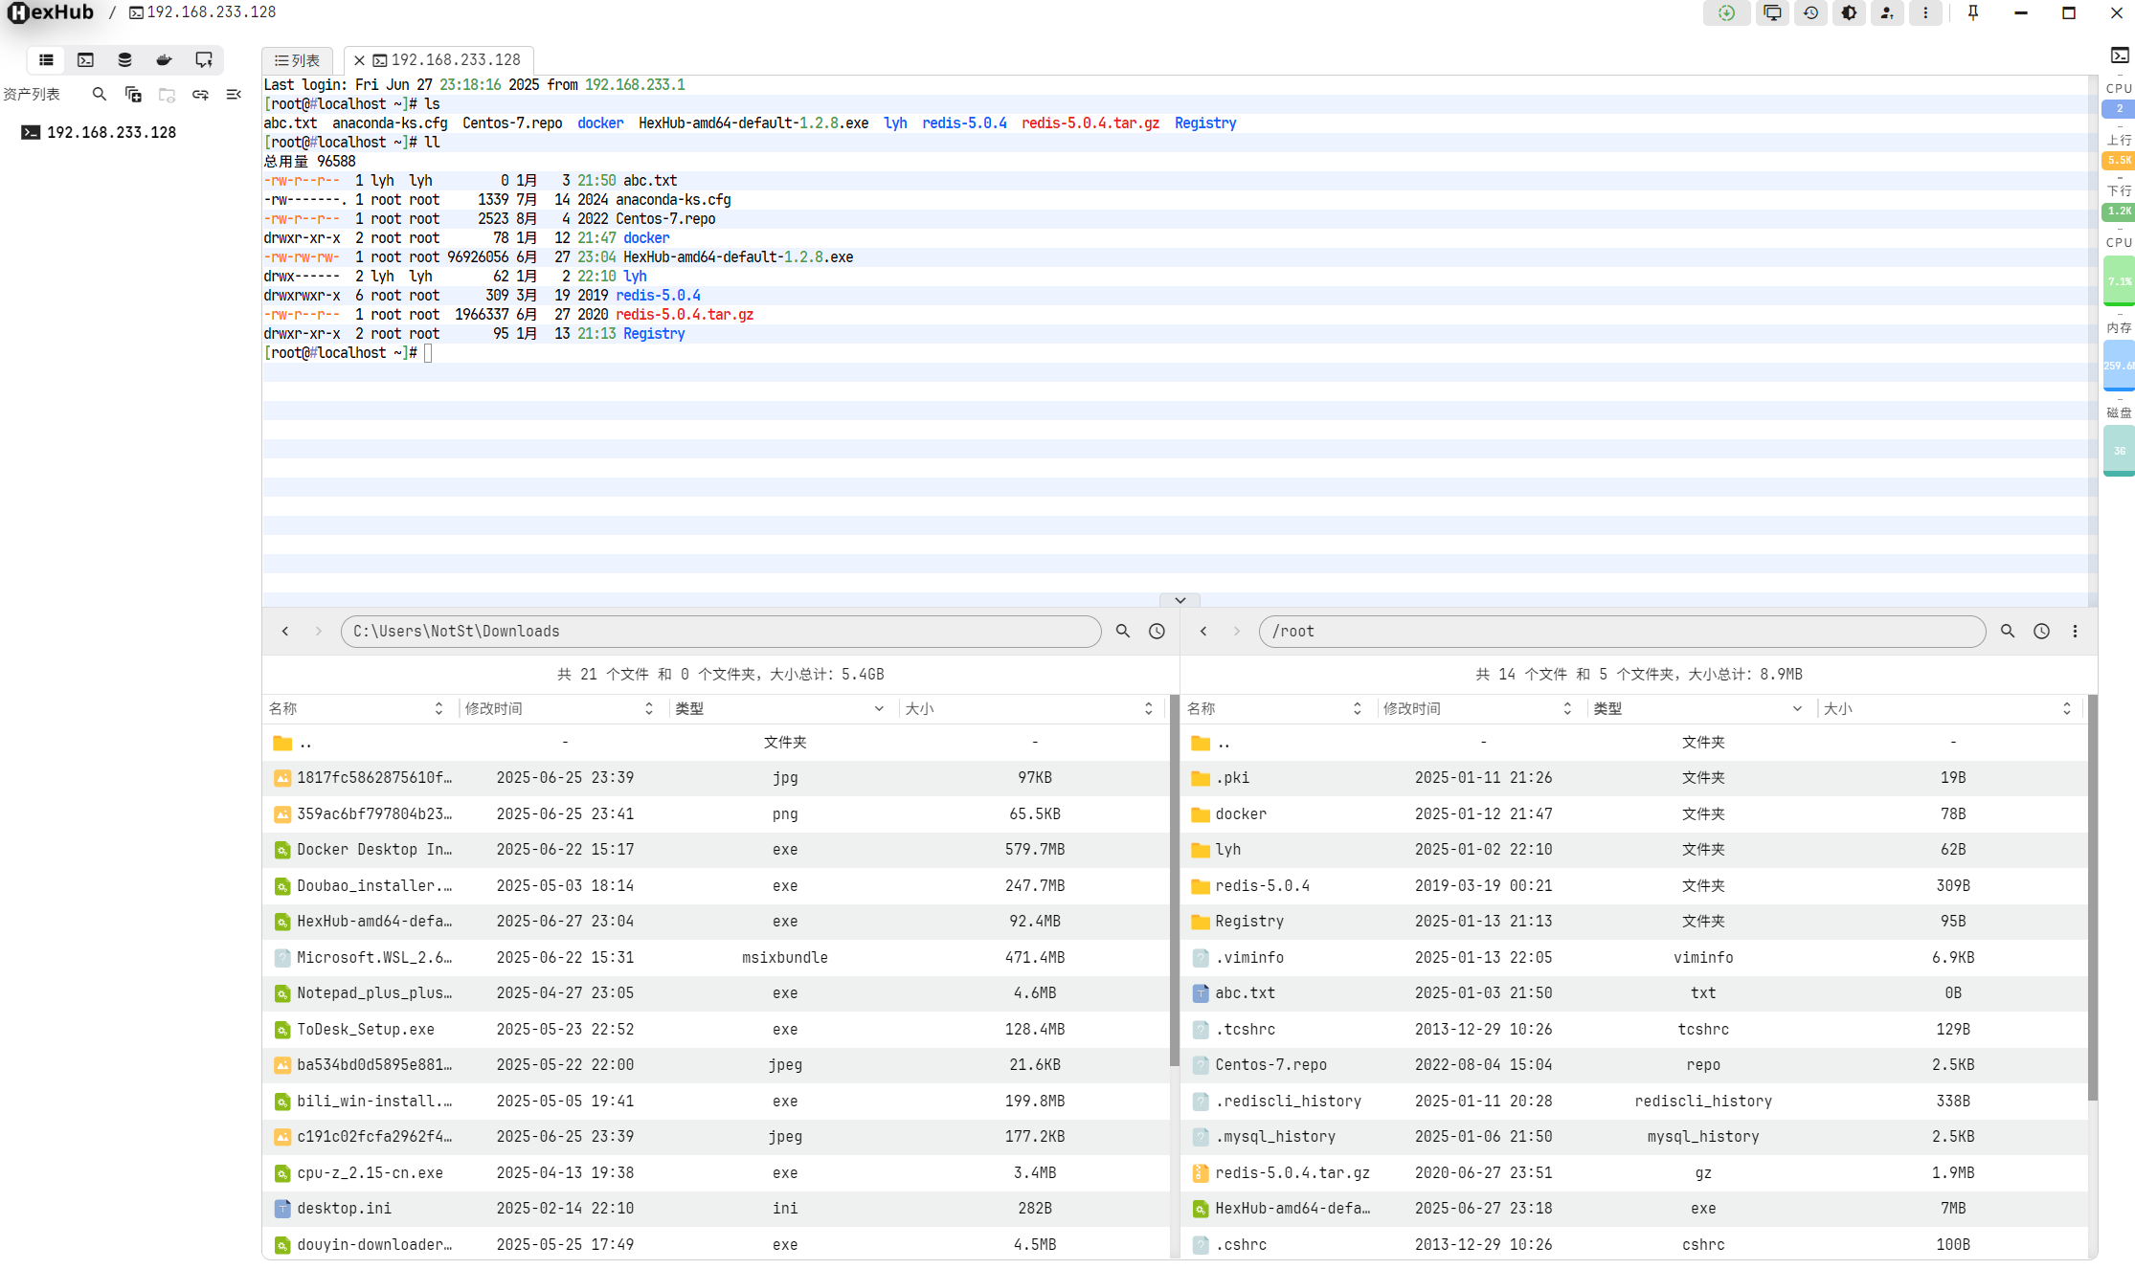The width and height of the screenshot is (2135, 1269).
Task: Click the local path field C:\Users\NotSt\Downloads
Action: (x=721, y=631)
